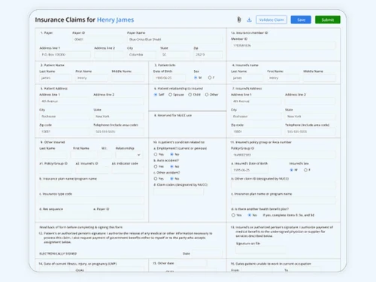376x282 pixels.
Task: Click the Patient Telephone field
Action: coord(119,132)
